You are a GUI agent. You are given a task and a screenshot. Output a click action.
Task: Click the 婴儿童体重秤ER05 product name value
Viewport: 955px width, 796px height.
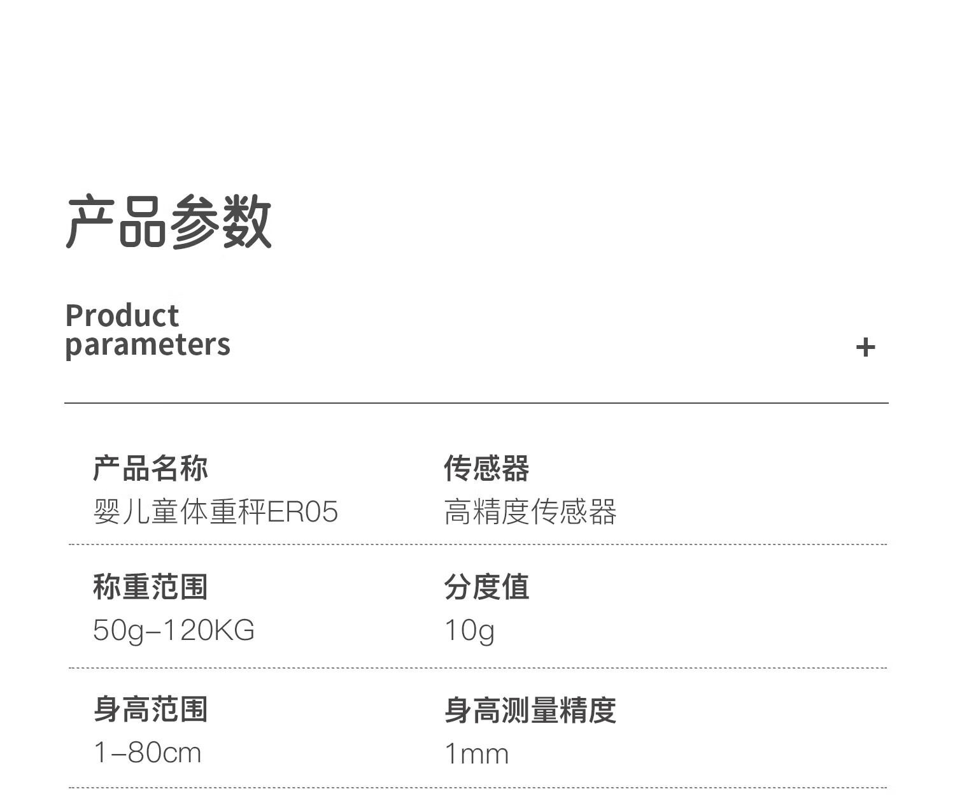(215, 511)
